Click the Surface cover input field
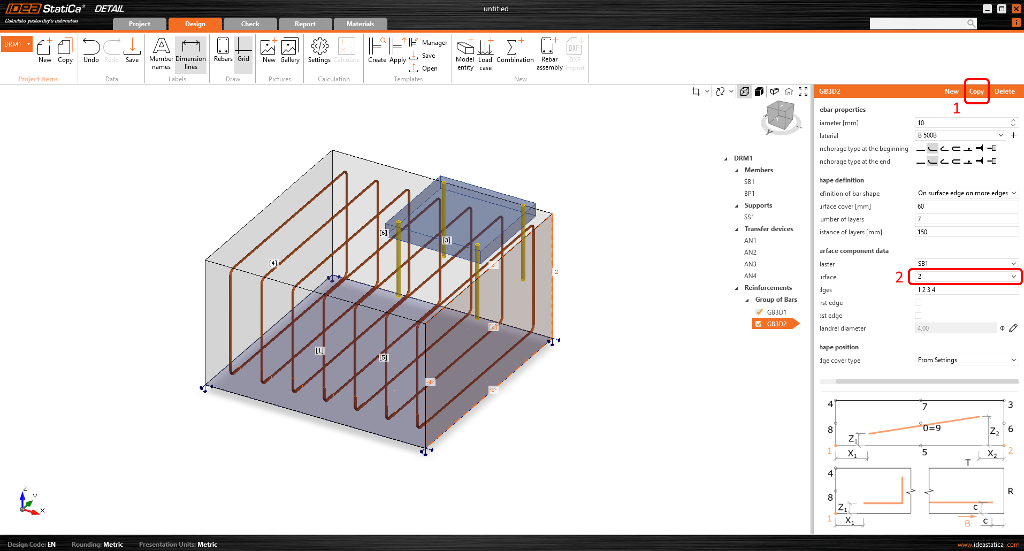 pos(966,206)
